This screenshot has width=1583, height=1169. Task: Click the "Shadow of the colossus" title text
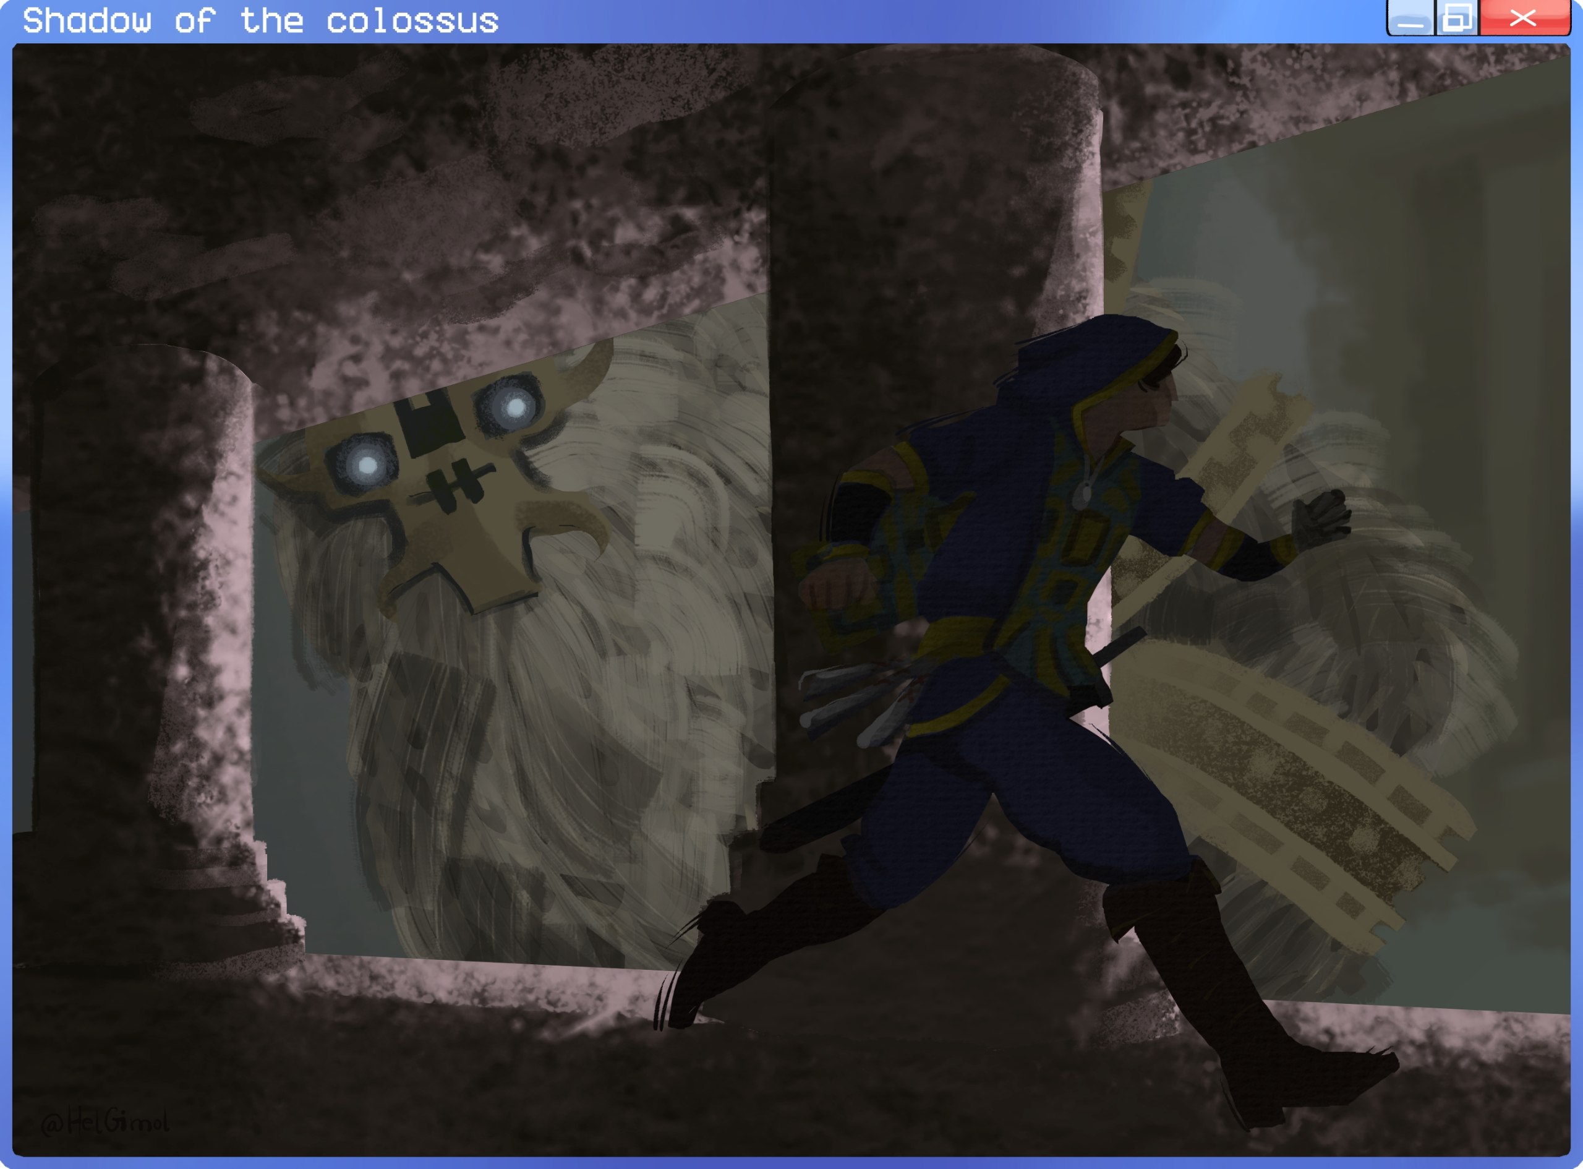click(260, 20)
